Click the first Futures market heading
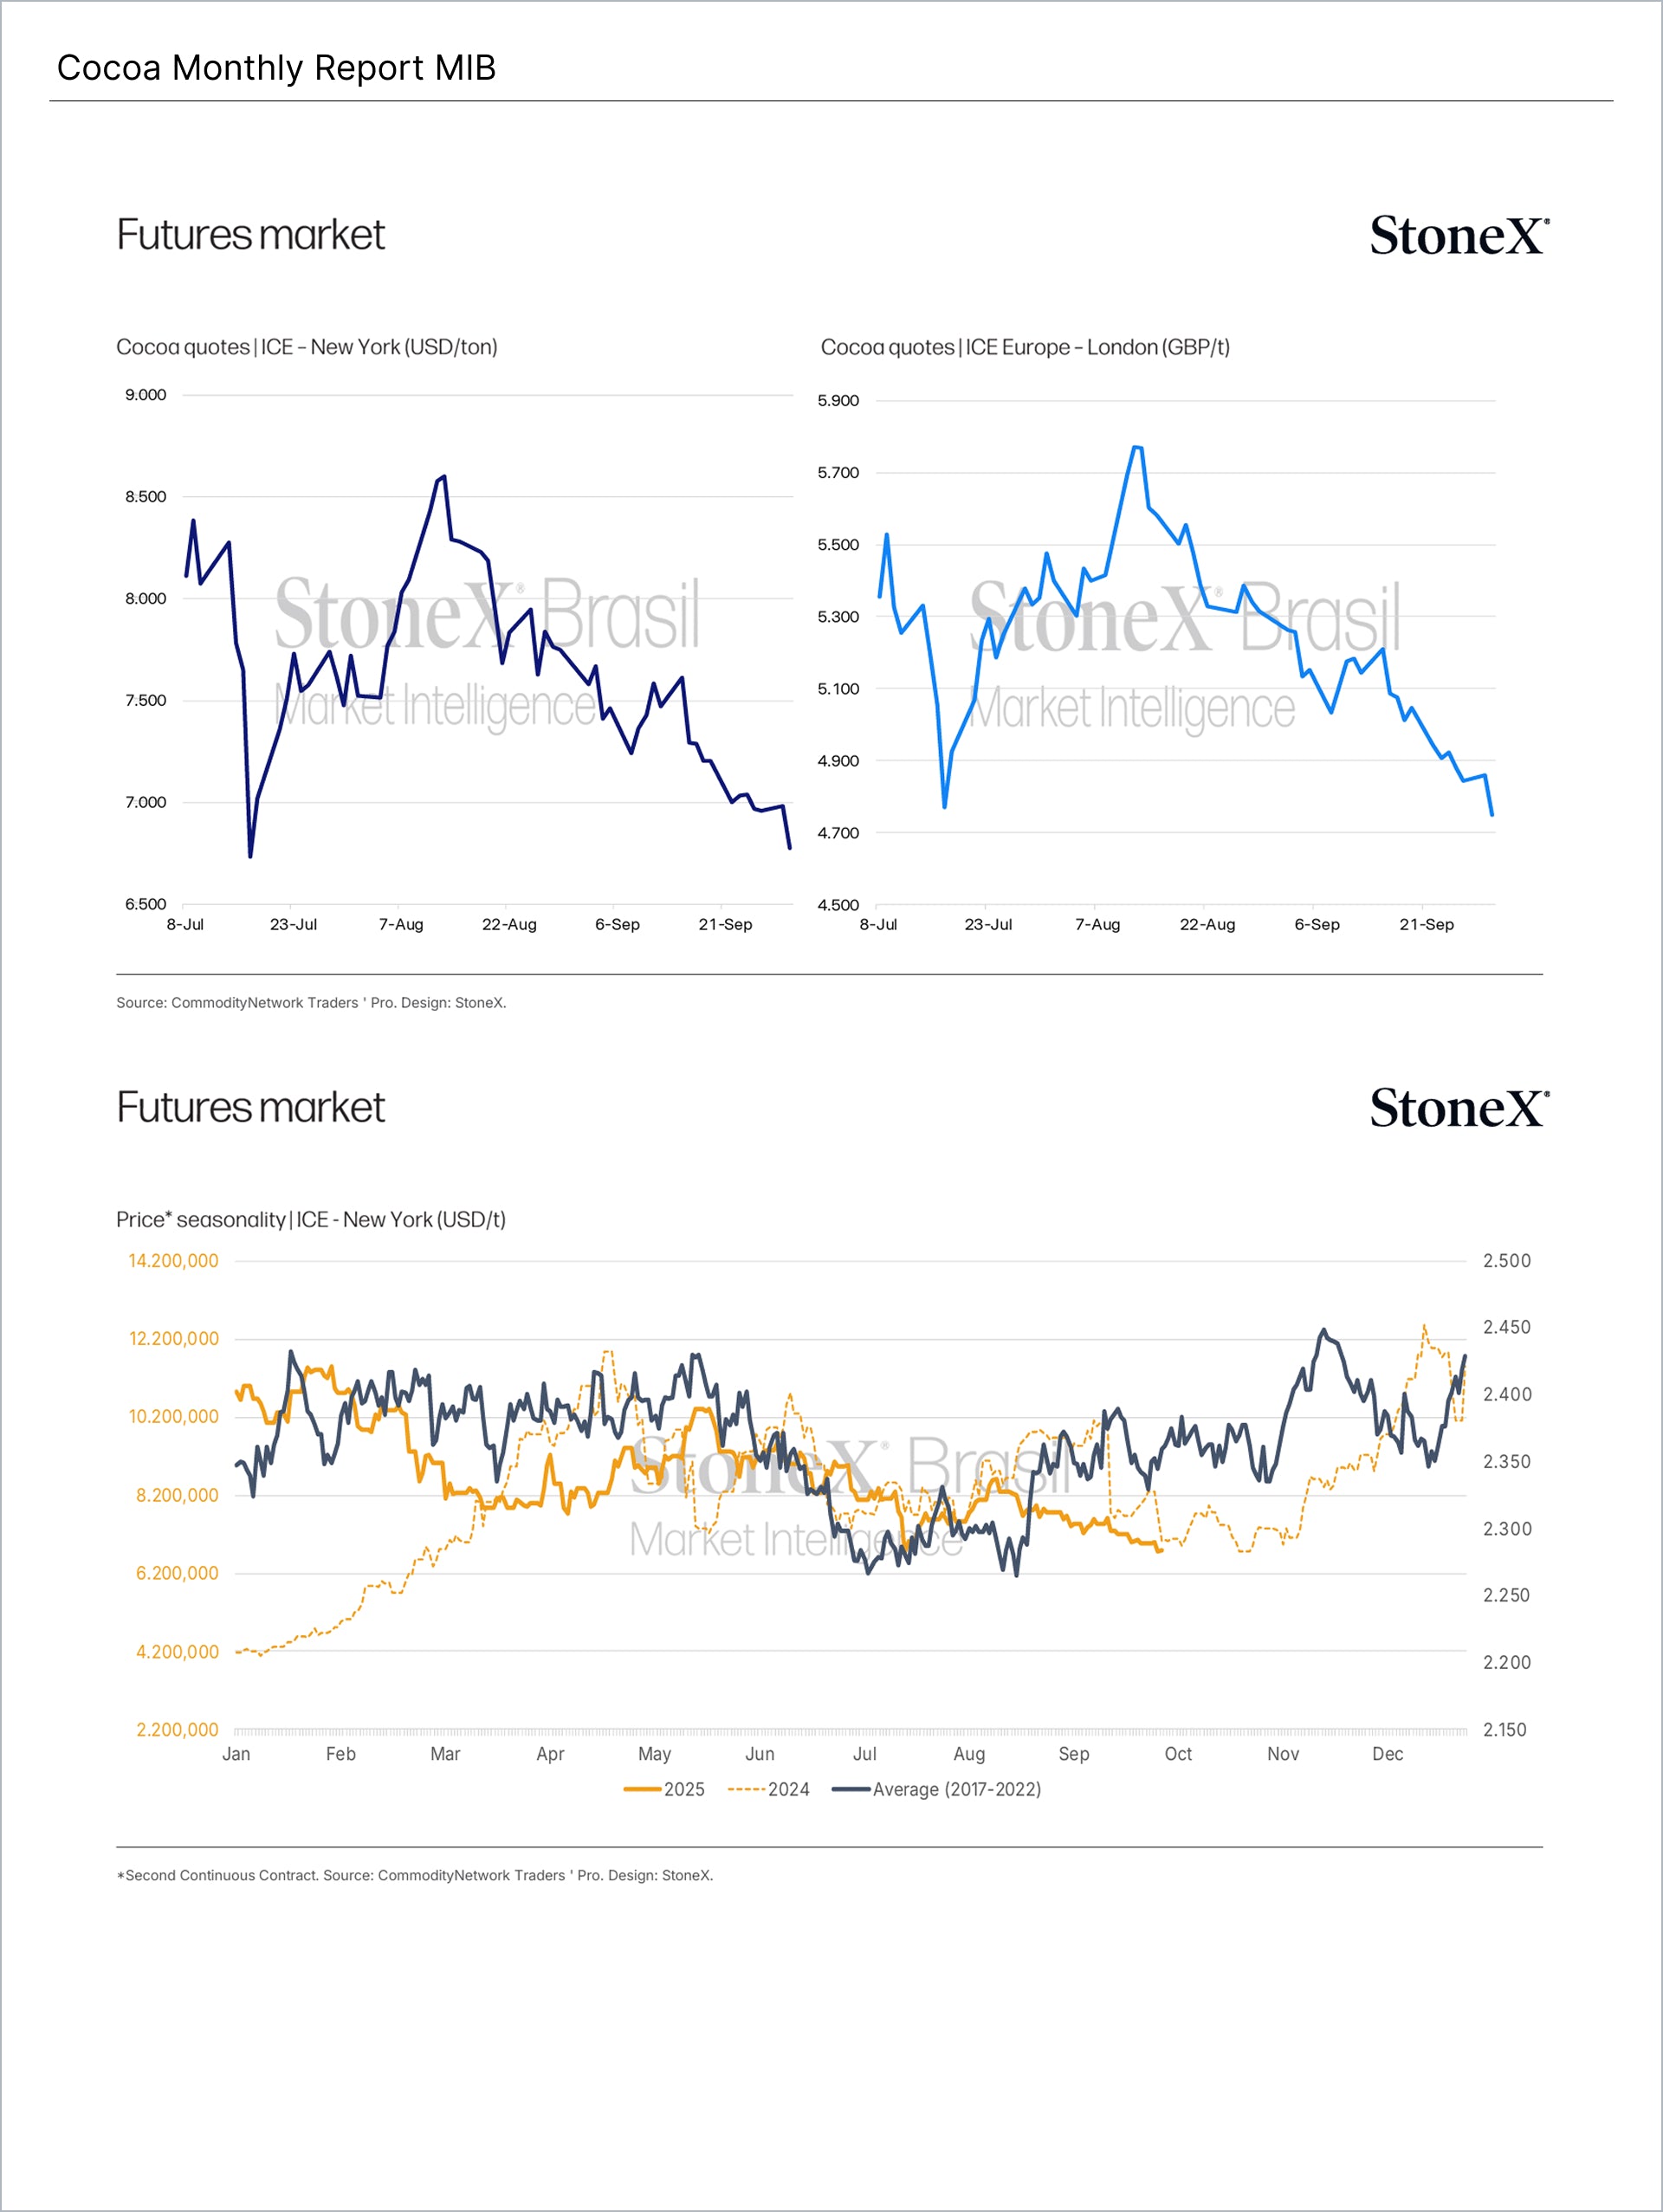Image resolution: width=1663 pixels, height=2212 pixels. [x=250, y=235]
